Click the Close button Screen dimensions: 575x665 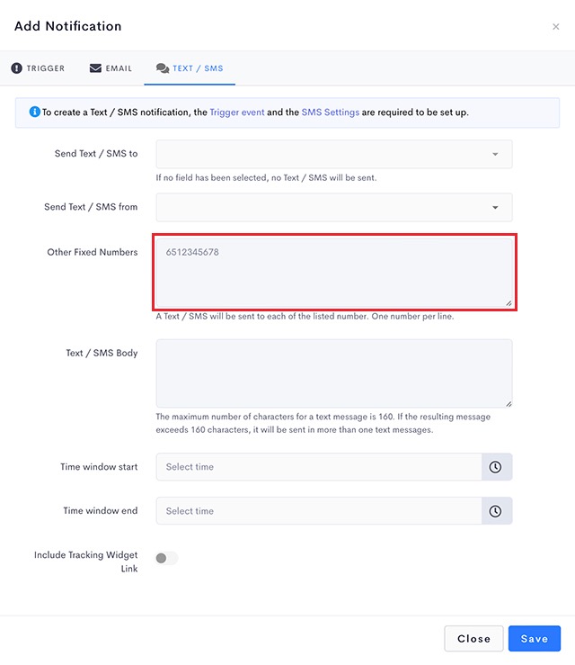pos(473,639)
